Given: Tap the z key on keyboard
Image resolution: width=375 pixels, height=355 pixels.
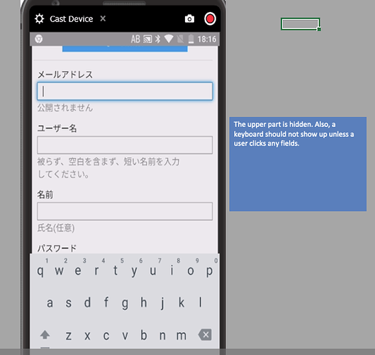Looking at the screenshot, I should [x=68, y=335].
